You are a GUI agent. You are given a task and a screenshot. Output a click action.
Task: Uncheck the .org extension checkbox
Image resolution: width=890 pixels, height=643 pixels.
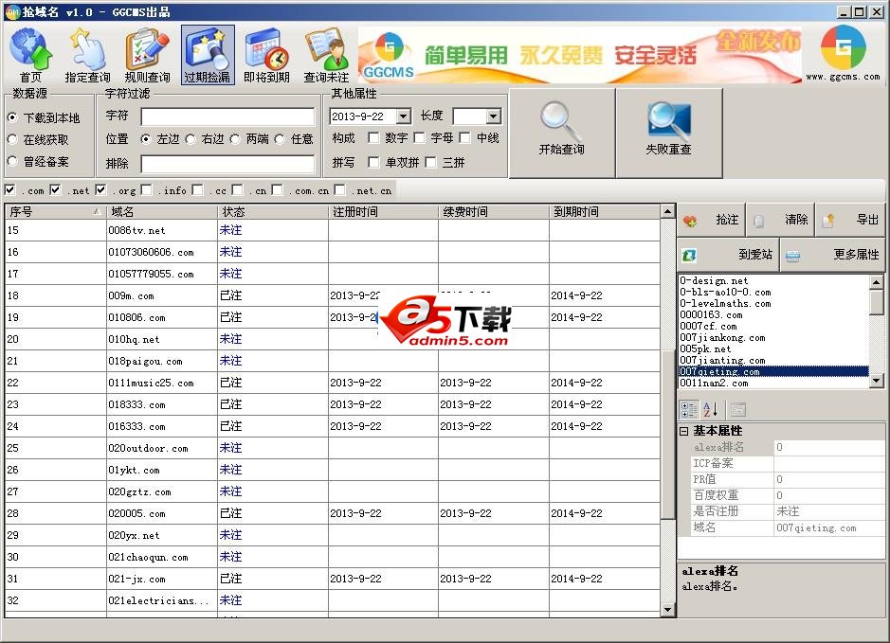point(100,190)
